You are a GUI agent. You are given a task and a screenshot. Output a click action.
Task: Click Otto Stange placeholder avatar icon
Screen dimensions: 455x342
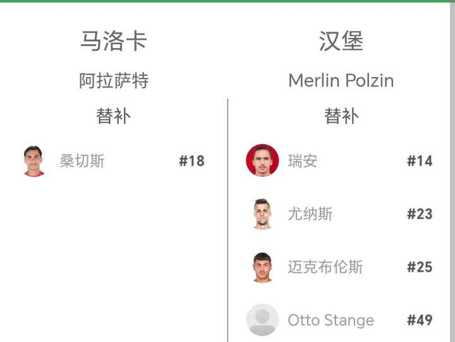point(262,320)
